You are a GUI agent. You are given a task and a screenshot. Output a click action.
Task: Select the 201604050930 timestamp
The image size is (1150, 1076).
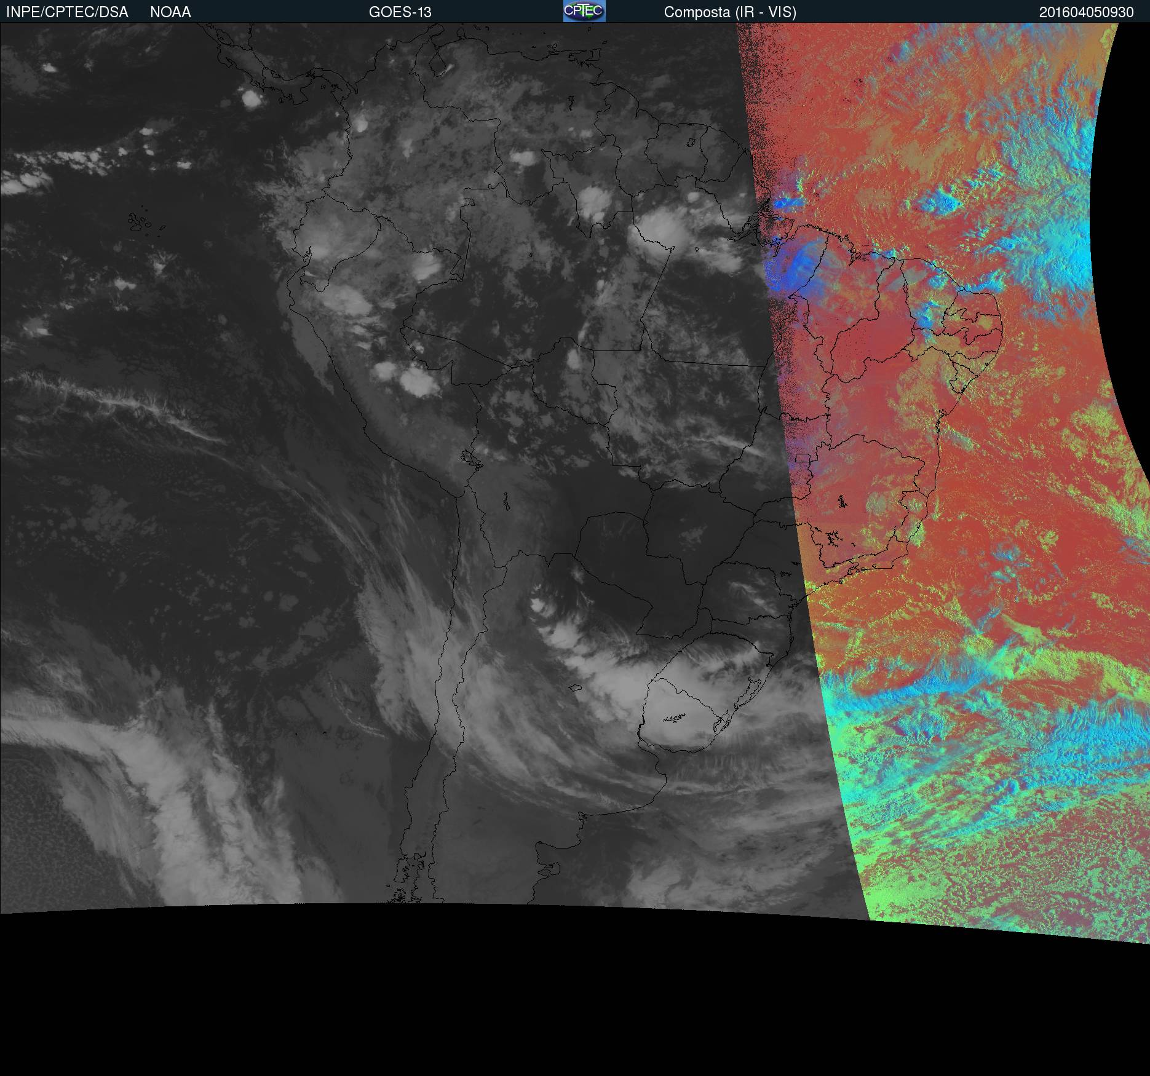click(1087, 12)
